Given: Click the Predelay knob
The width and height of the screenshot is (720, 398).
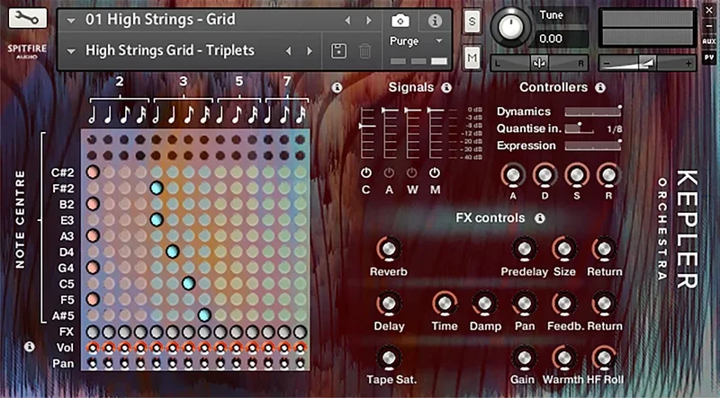Looking at the screenshot, I should click(x=524, y=250).
